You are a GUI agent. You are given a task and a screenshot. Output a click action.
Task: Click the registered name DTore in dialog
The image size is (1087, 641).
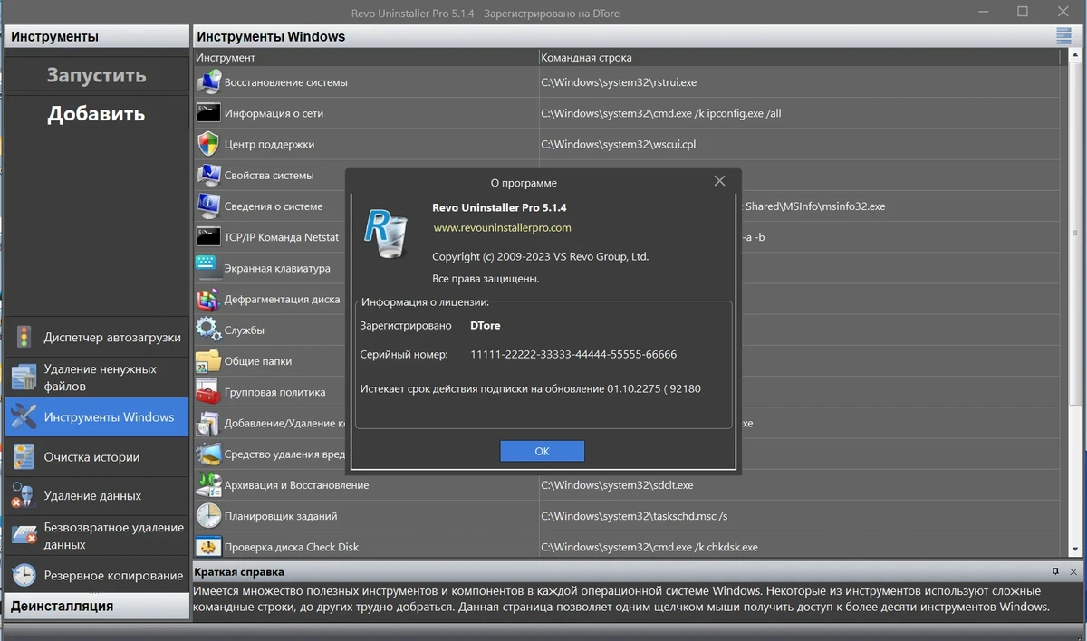(x=486, y=325)
